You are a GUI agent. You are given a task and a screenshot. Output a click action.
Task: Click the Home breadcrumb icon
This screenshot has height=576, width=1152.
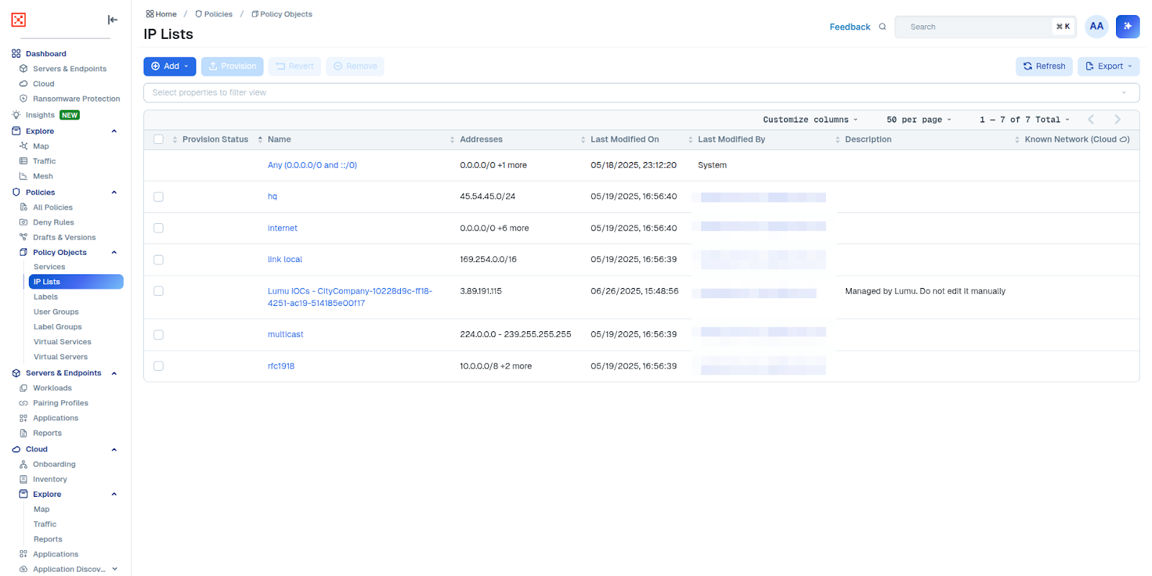(150, 14)
